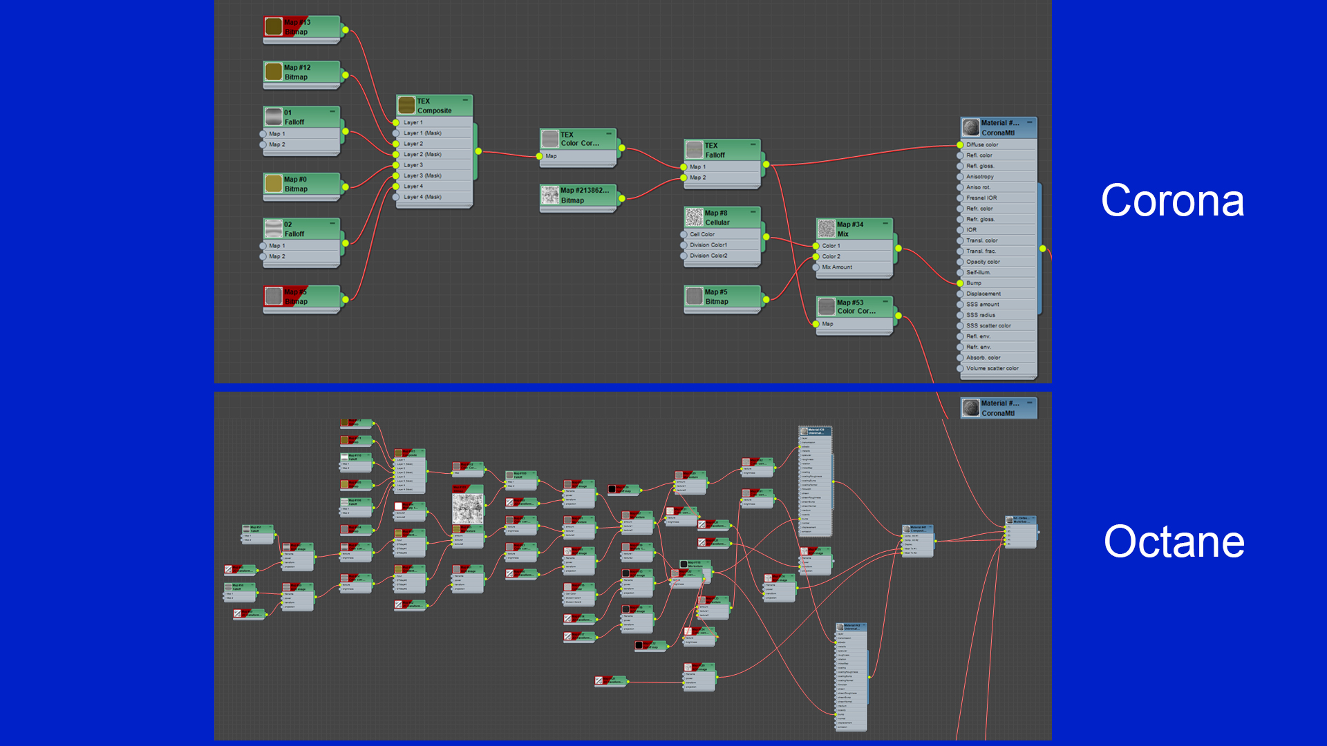Select the Layer 4 (Mask) row in Composite

pyautogui.click(x=422, y=197)
